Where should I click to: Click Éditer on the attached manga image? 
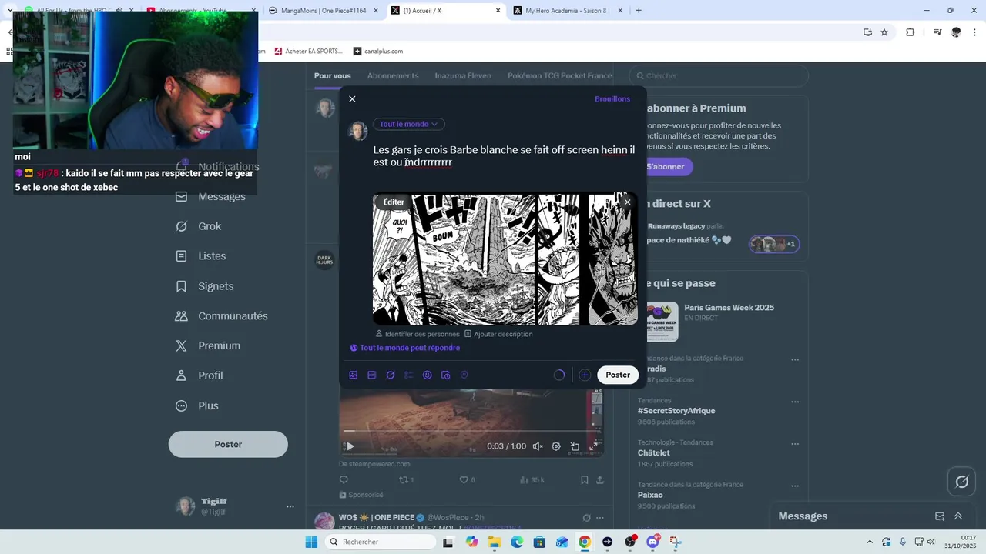(394, 202)
